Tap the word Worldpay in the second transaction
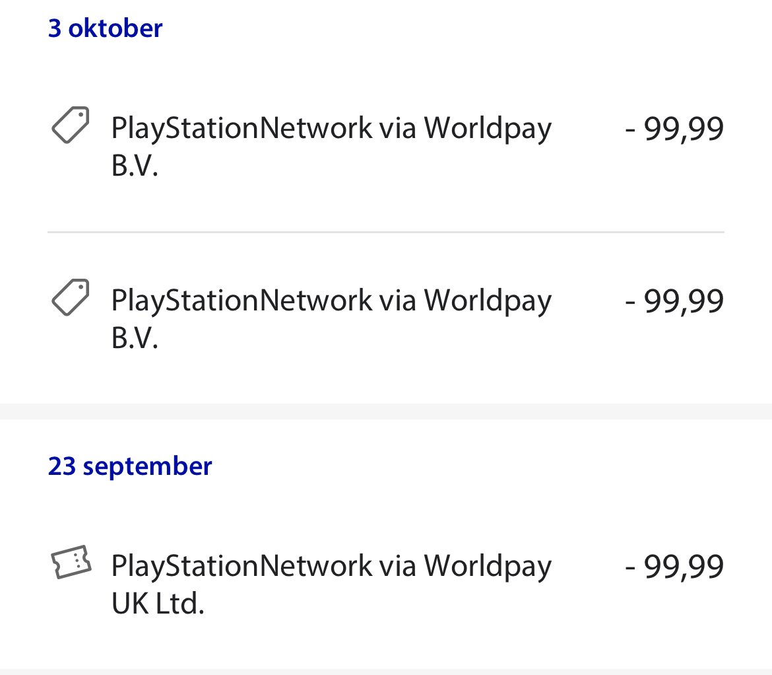The width and height of the screenshot is (772, 675). 488,302
